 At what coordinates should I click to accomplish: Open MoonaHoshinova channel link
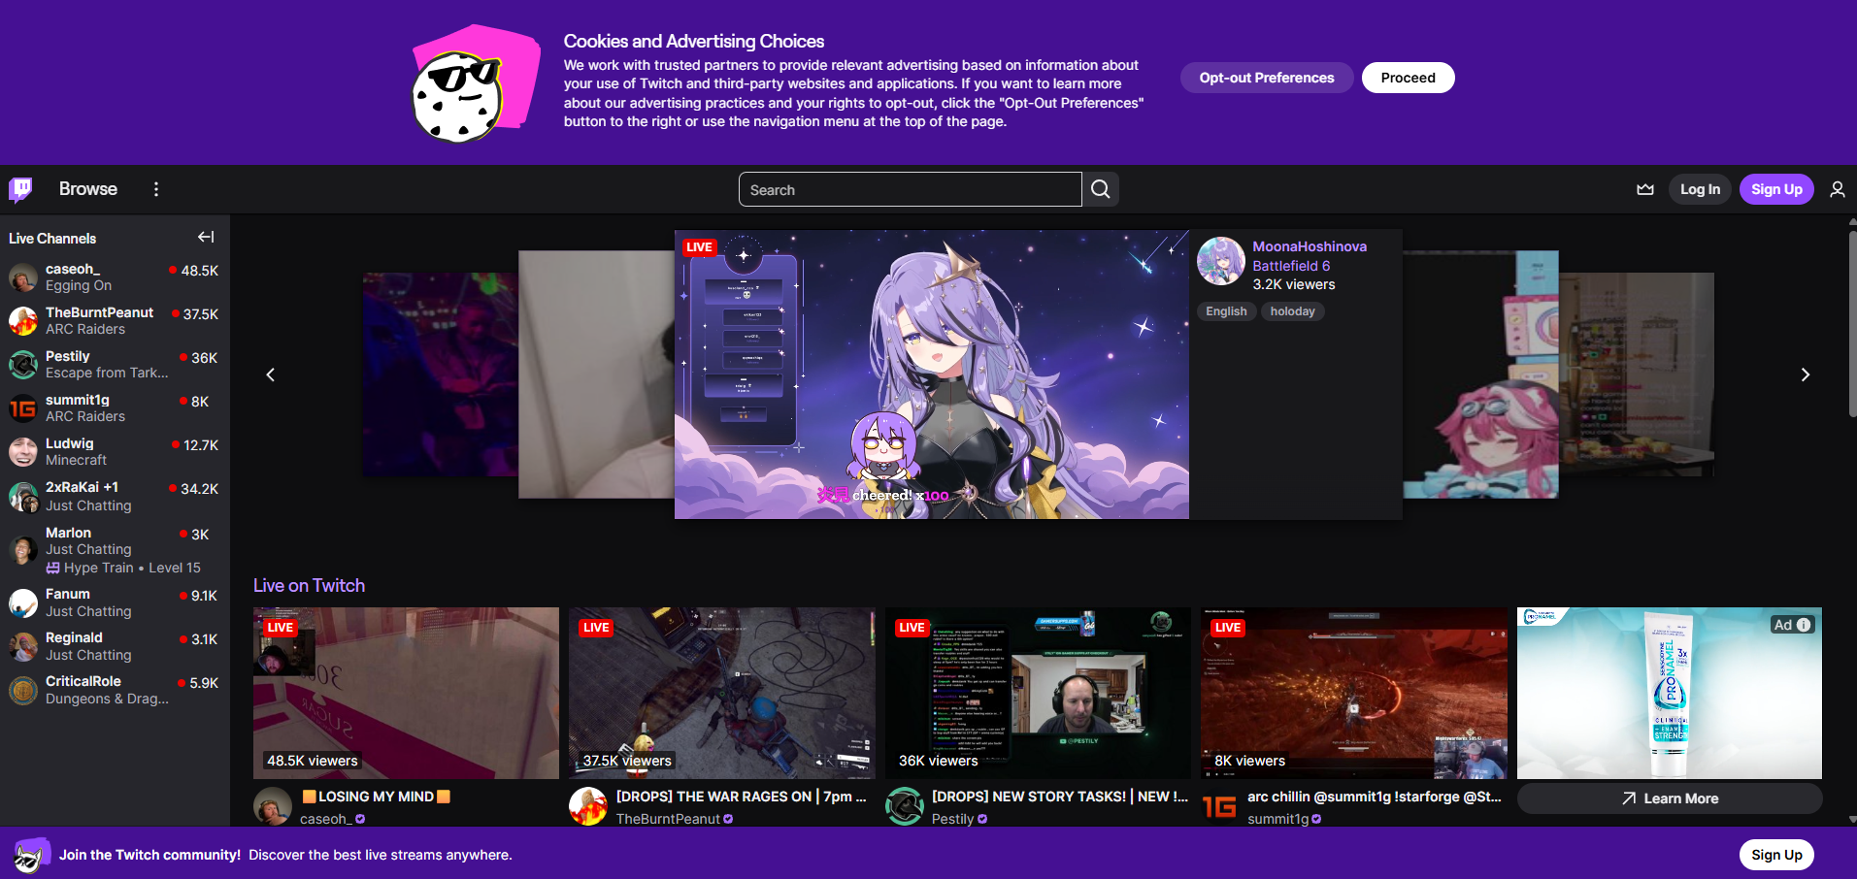1310,246
